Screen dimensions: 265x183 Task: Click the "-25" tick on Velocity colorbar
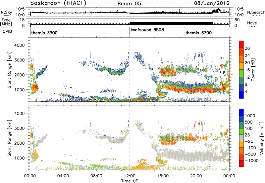click(x=249, y=141)
